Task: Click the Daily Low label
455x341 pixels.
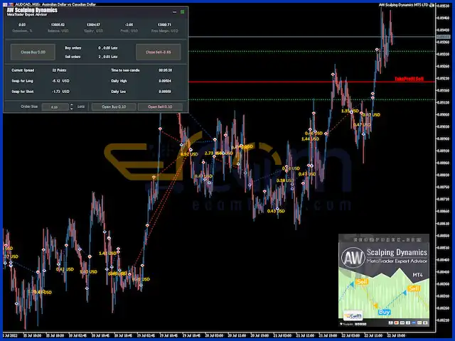Action: pyautogui.click(x=119, y=92)
